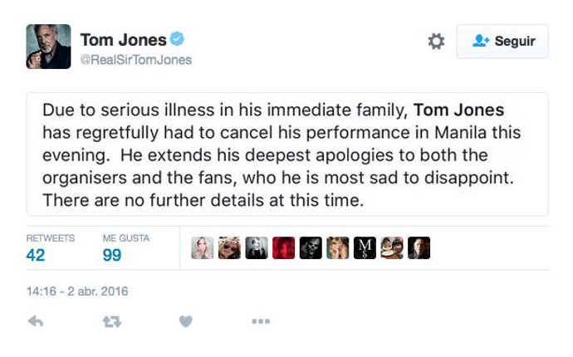The width and height of the screenshot is (573, 357).
Task: Open the three-dots more options
Action: tap(261, 321)
